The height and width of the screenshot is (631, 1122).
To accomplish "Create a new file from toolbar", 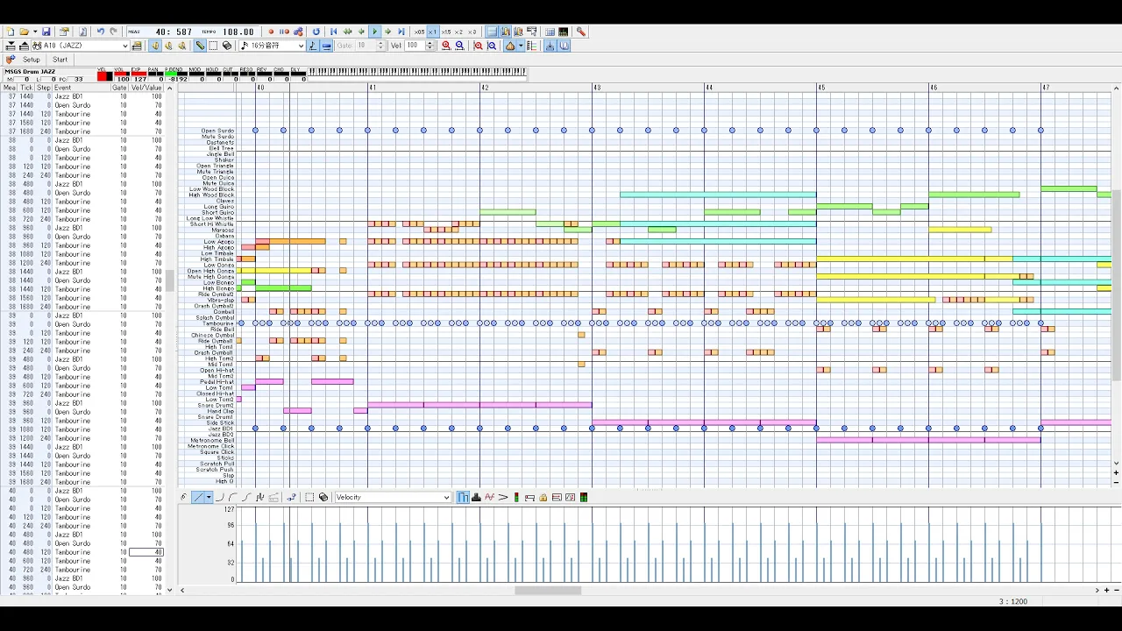I will pos(11,32).
